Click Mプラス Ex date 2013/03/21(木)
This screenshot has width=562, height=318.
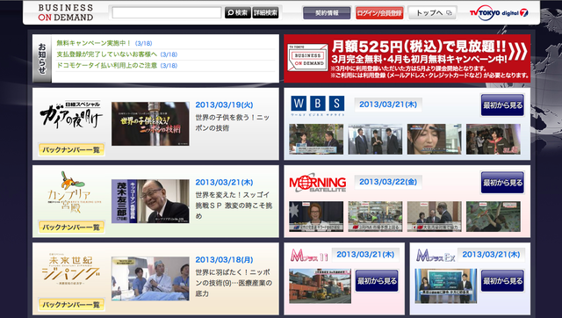[x=491, y=255]
